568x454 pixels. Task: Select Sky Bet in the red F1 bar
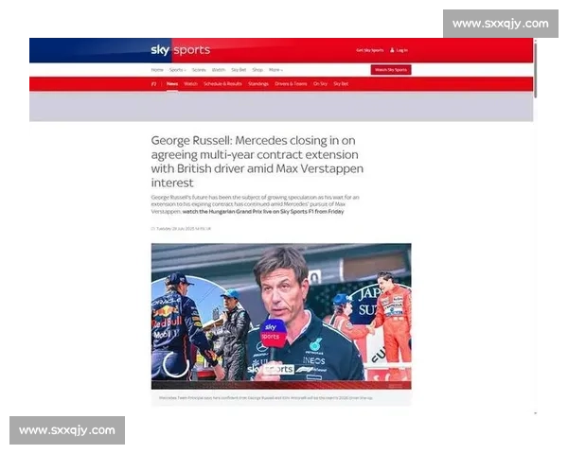click(341, 84)
